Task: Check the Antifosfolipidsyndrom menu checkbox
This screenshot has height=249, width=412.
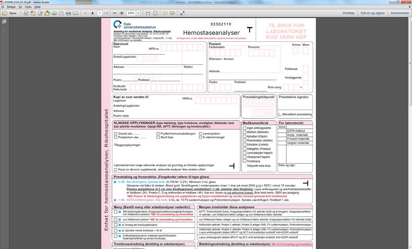Action: (115, 237)
